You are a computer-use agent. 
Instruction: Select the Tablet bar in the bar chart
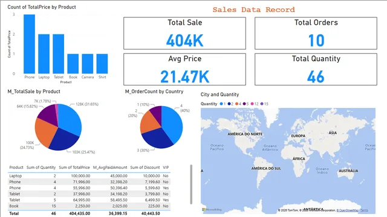click(x=58, y=54)
